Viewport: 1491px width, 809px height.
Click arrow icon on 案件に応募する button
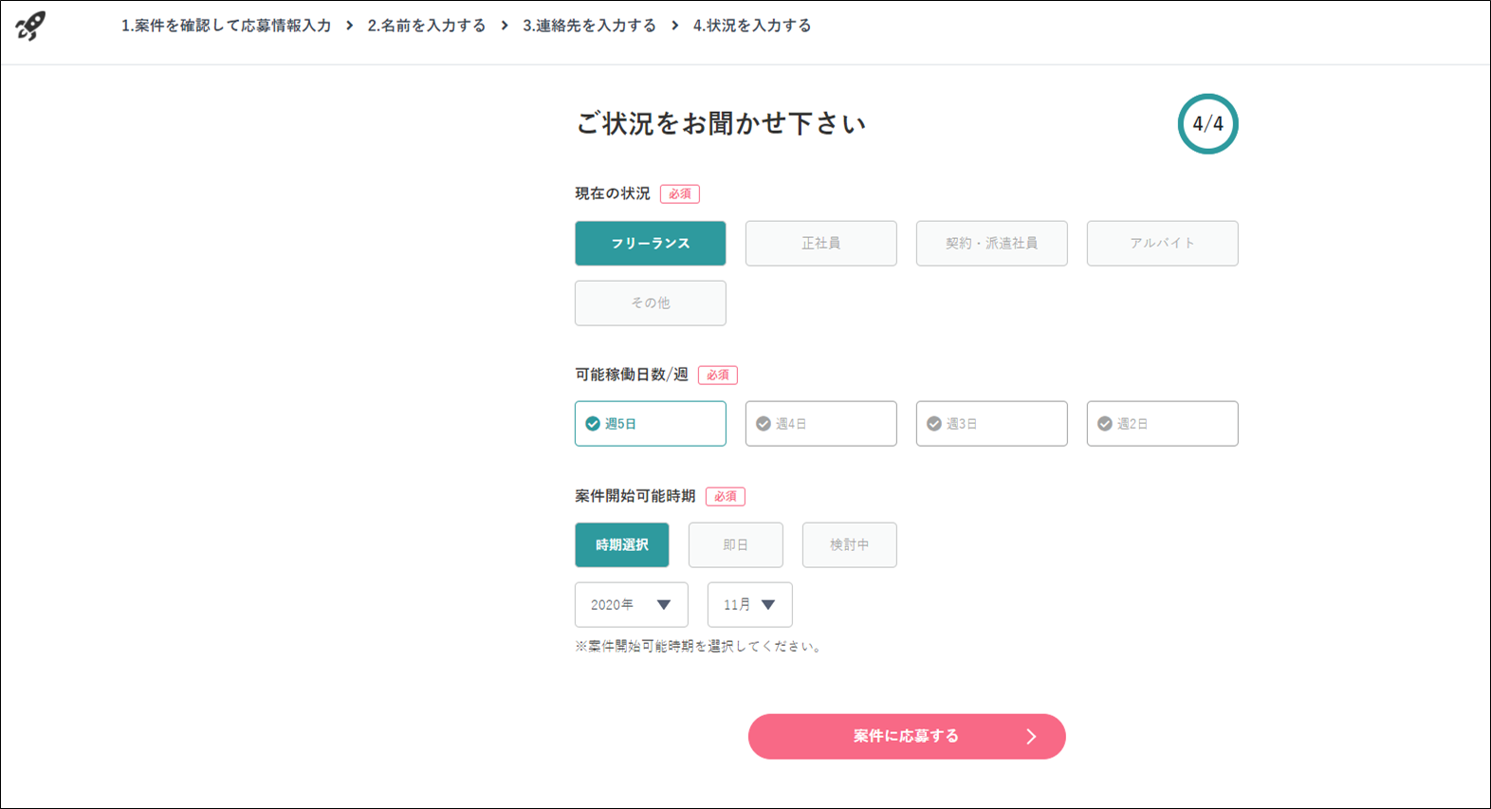pos(1031,737)
